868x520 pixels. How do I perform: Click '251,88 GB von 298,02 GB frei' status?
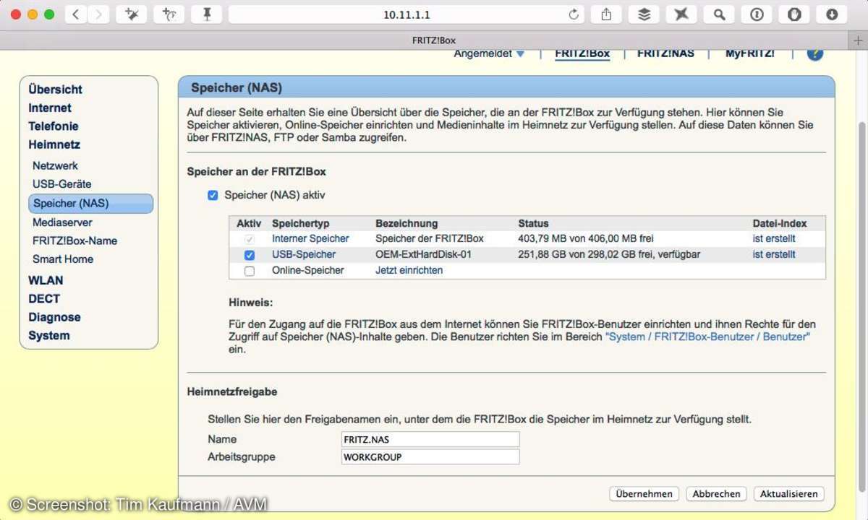pos(609,254)
